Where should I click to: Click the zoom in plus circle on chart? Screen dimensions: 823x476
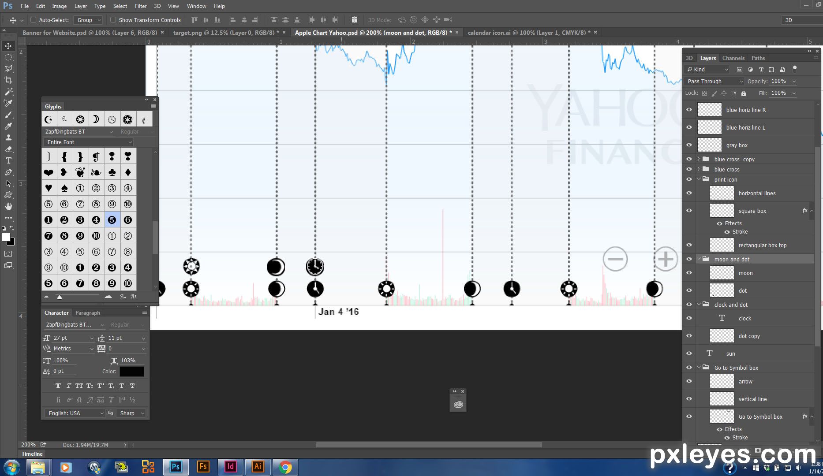666,259
